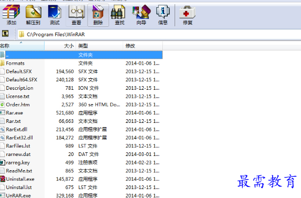Click the Uninstall.exe application icon
Screen dimensions: 301x198
coord(3,179)
